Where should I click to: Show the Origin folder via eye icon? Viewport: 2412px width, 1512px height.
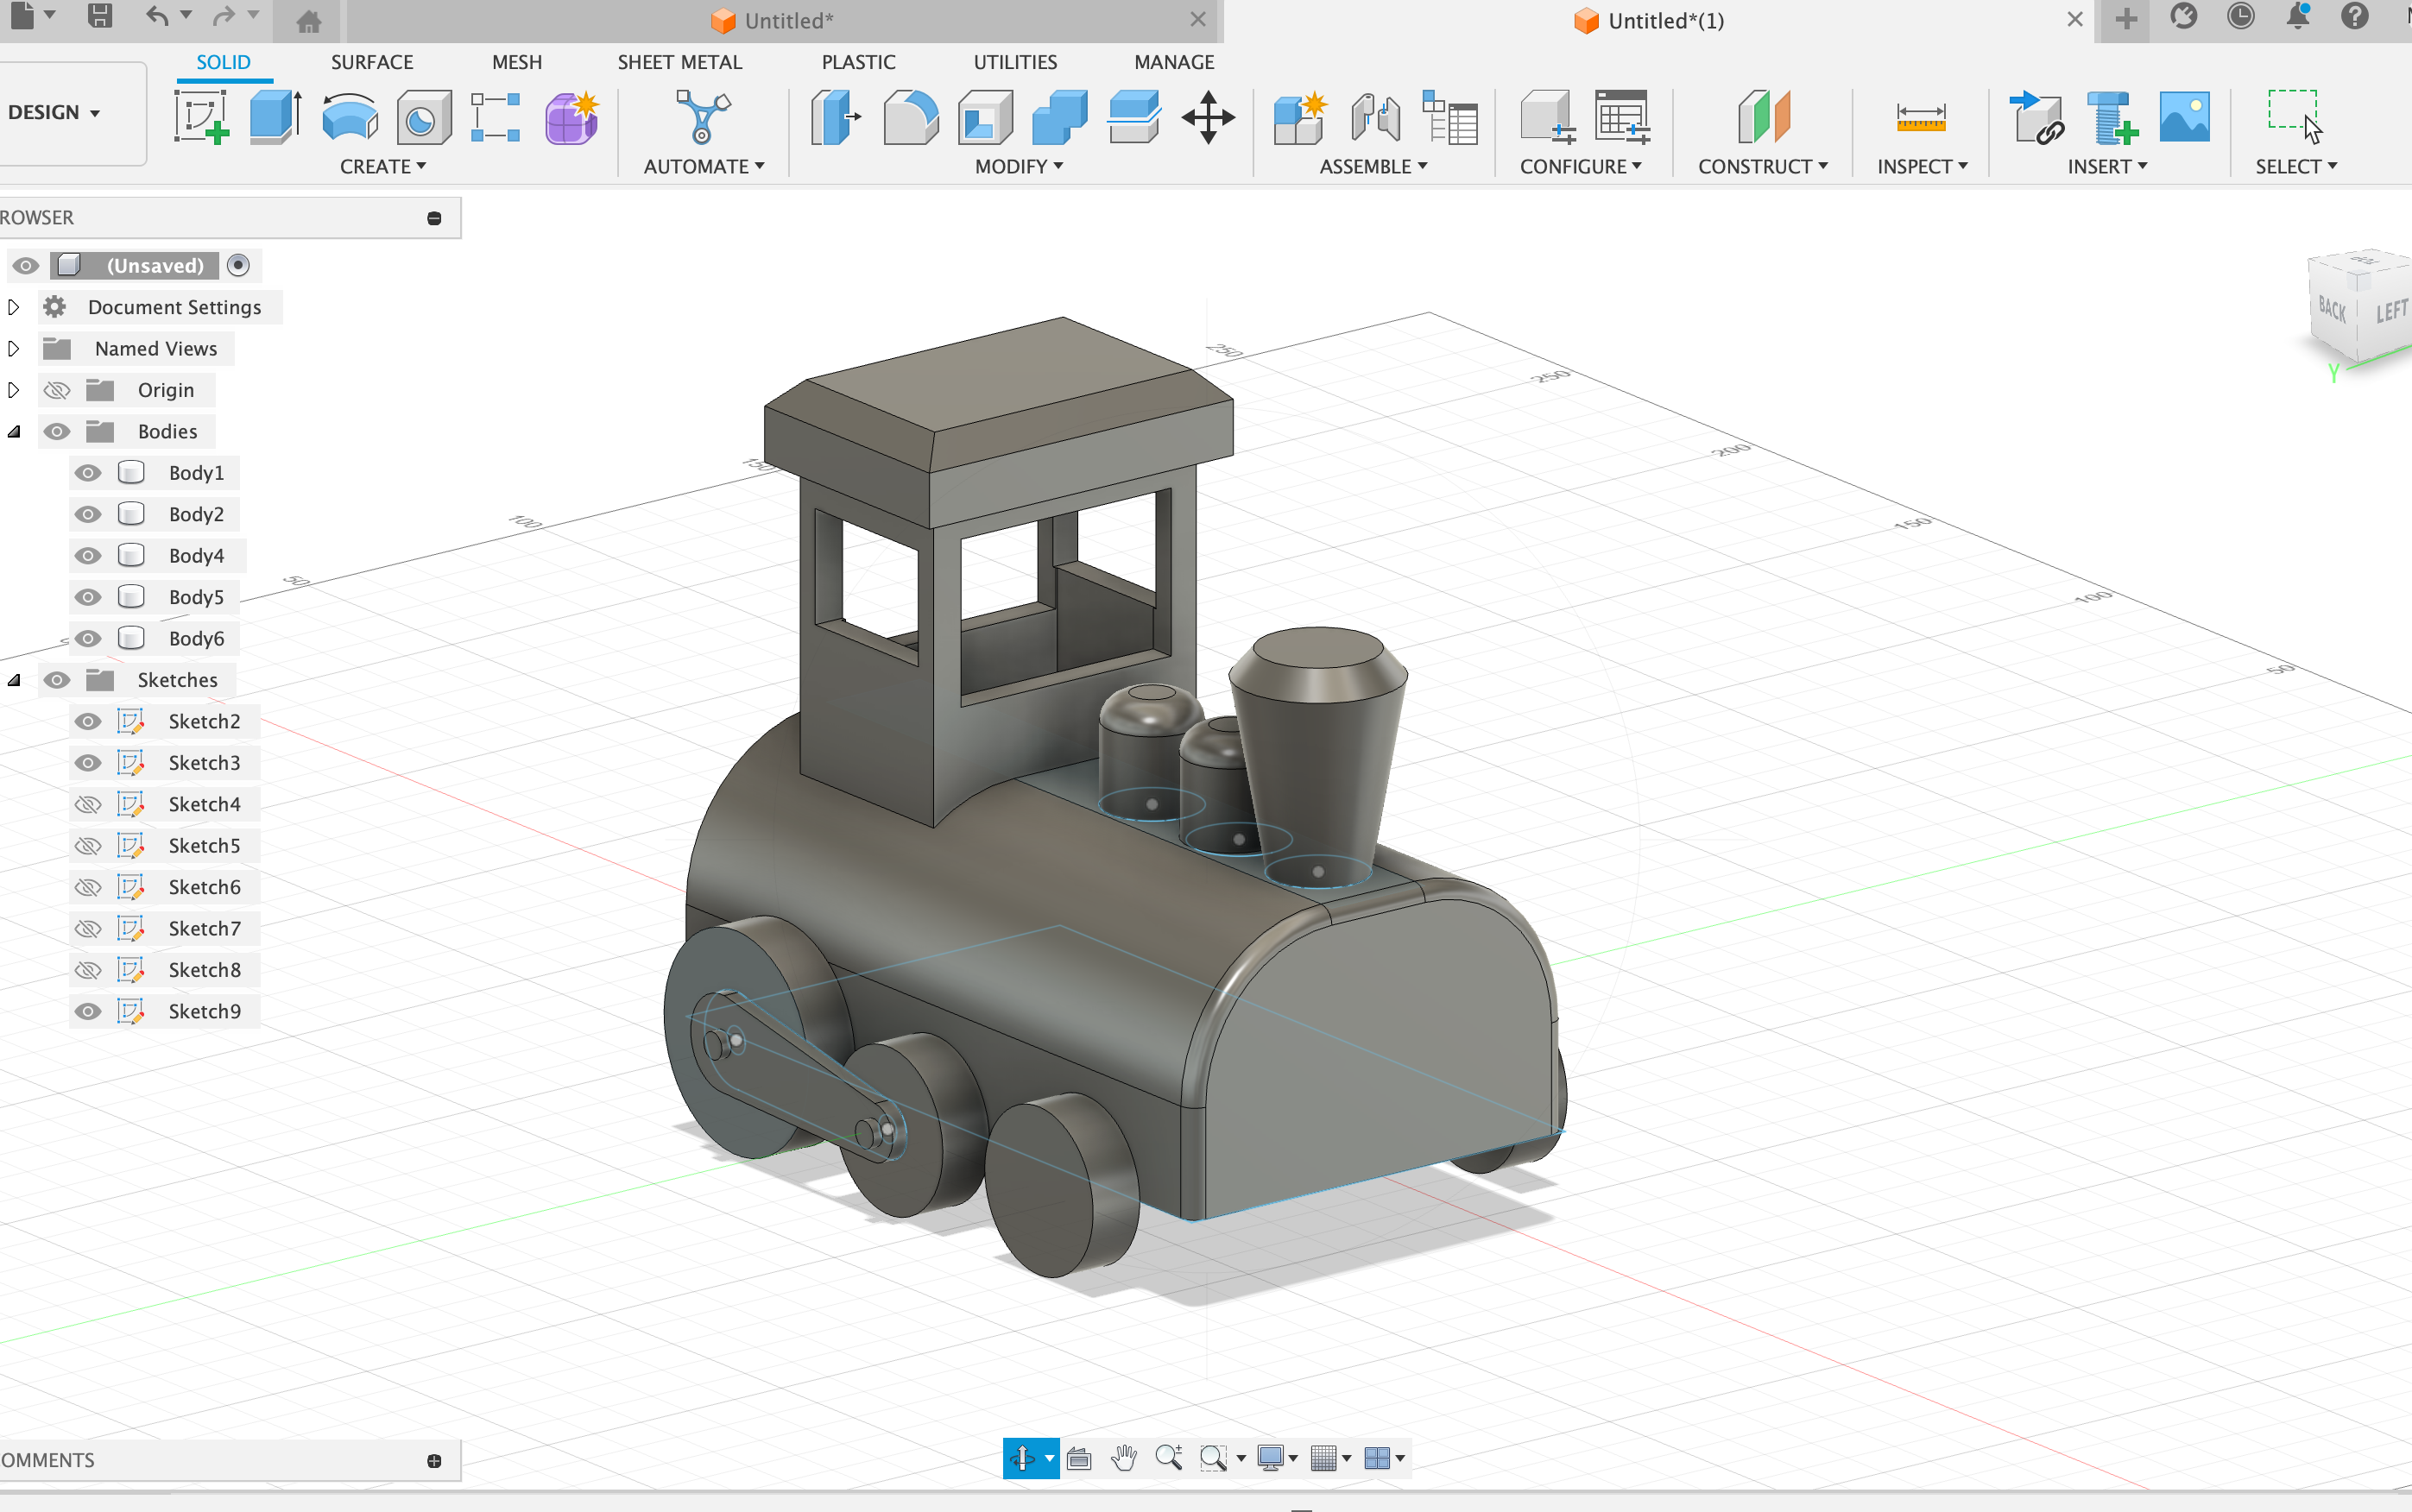click(x=57, y=390)
